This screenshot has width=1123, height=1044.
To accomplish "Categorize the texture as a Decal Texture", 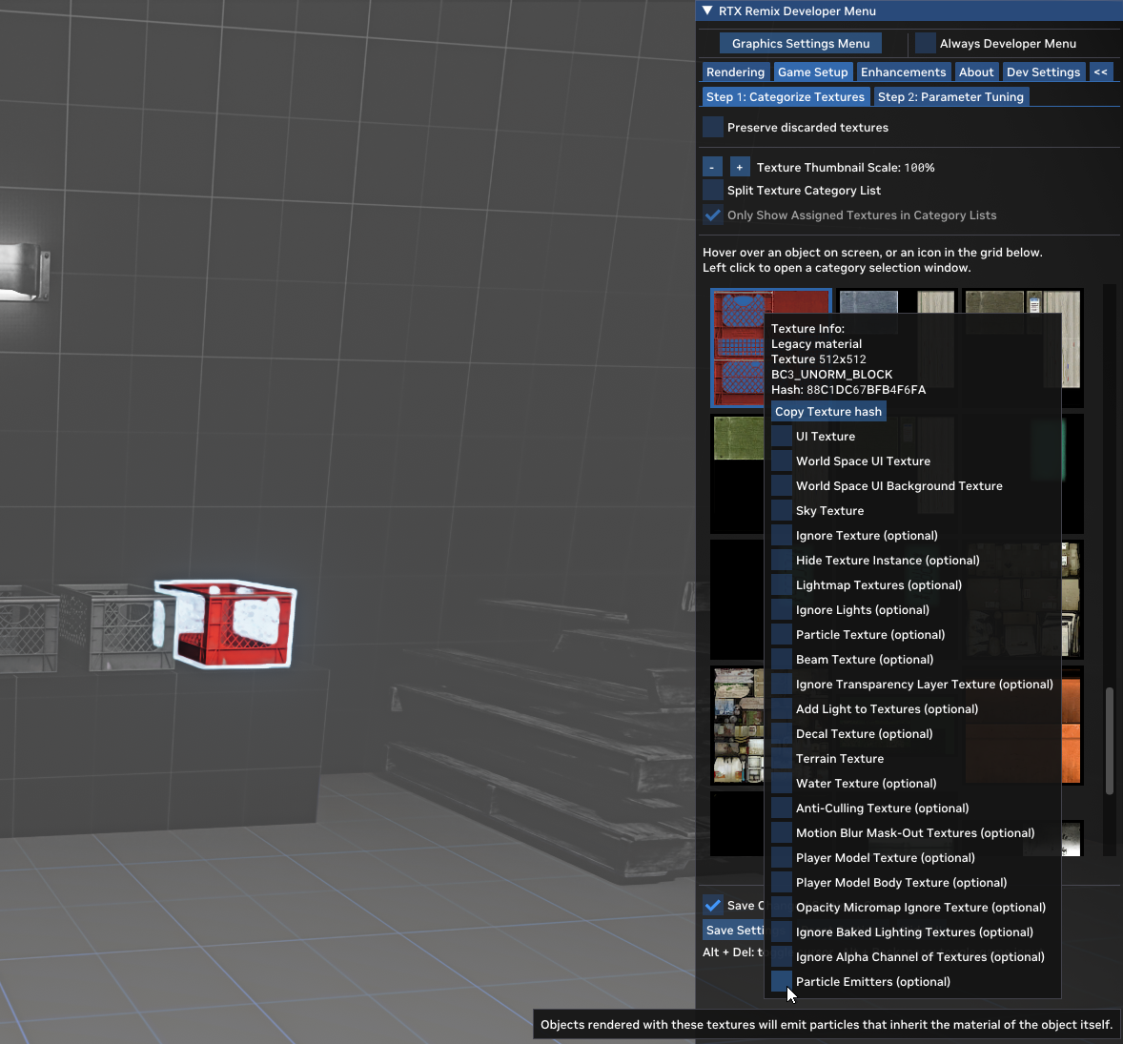I will coord(781,733).
